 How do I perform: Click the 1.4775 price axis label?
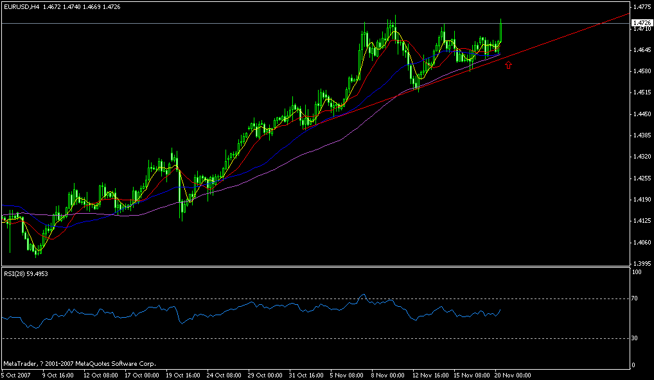click(x=642, y=7)
